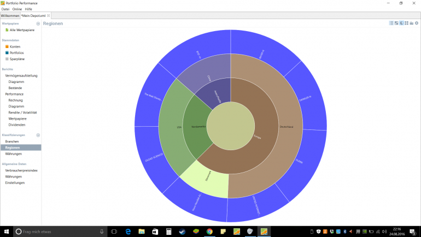
Task: Open Google Chrome from the taskbar
Action: (x=209, y=232)
